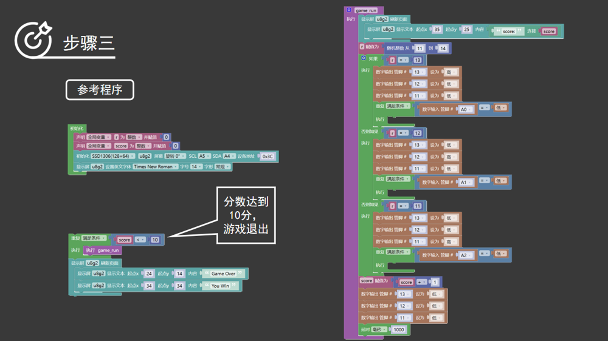Click r variable in r 赋值为 block
This screenshot has width=608, height=341.
coord(362,47)
